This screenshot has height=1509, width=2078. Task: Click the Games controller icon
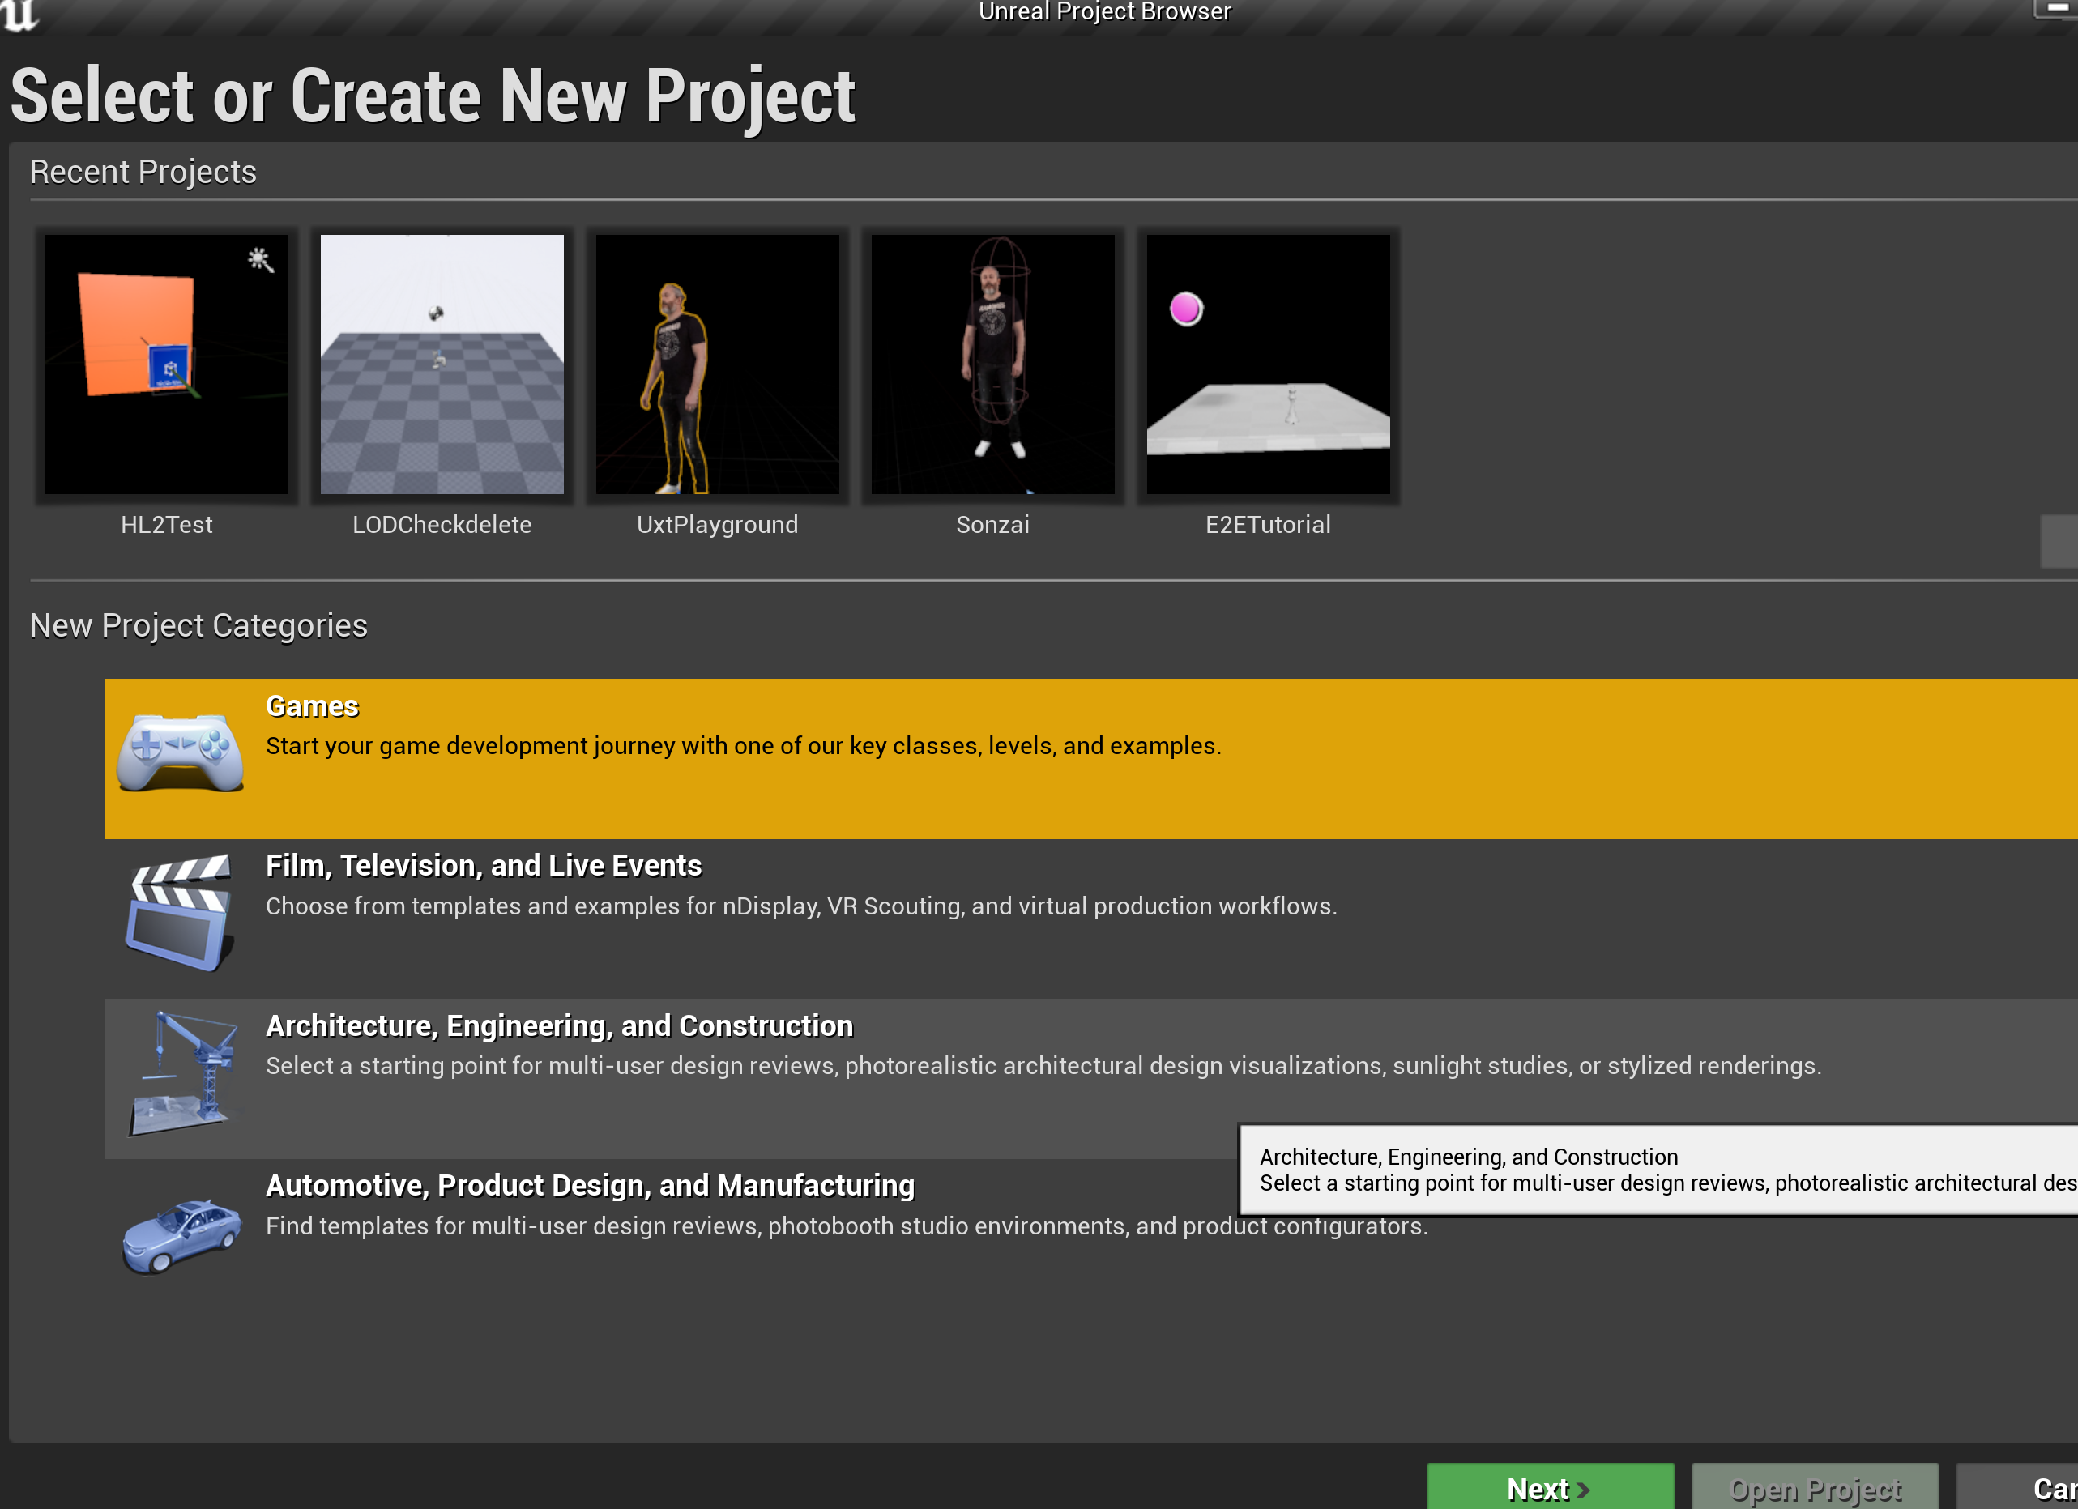(x=180, y=753)
